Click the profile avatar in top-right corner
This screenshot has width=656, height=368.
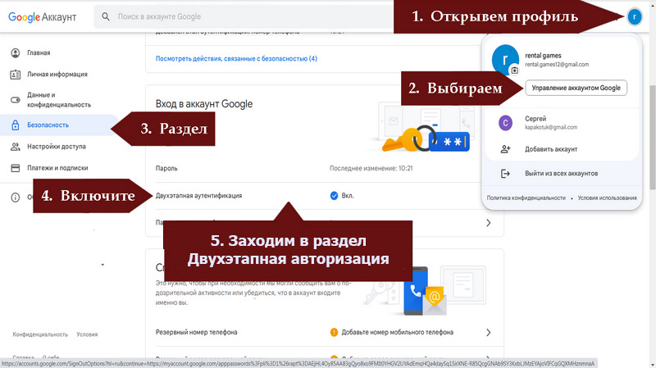click(634, 16)
